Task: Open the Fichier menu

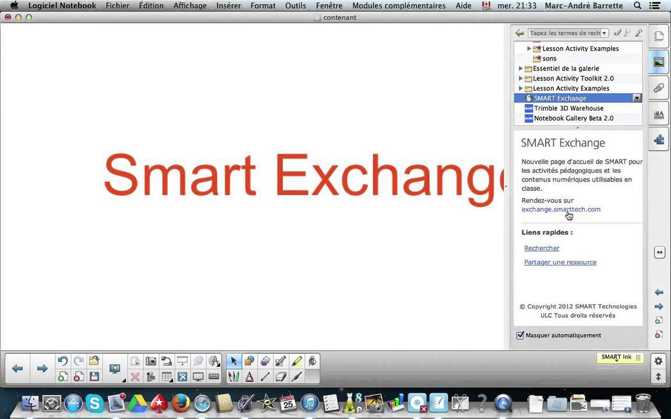Action: click(118, 6)
